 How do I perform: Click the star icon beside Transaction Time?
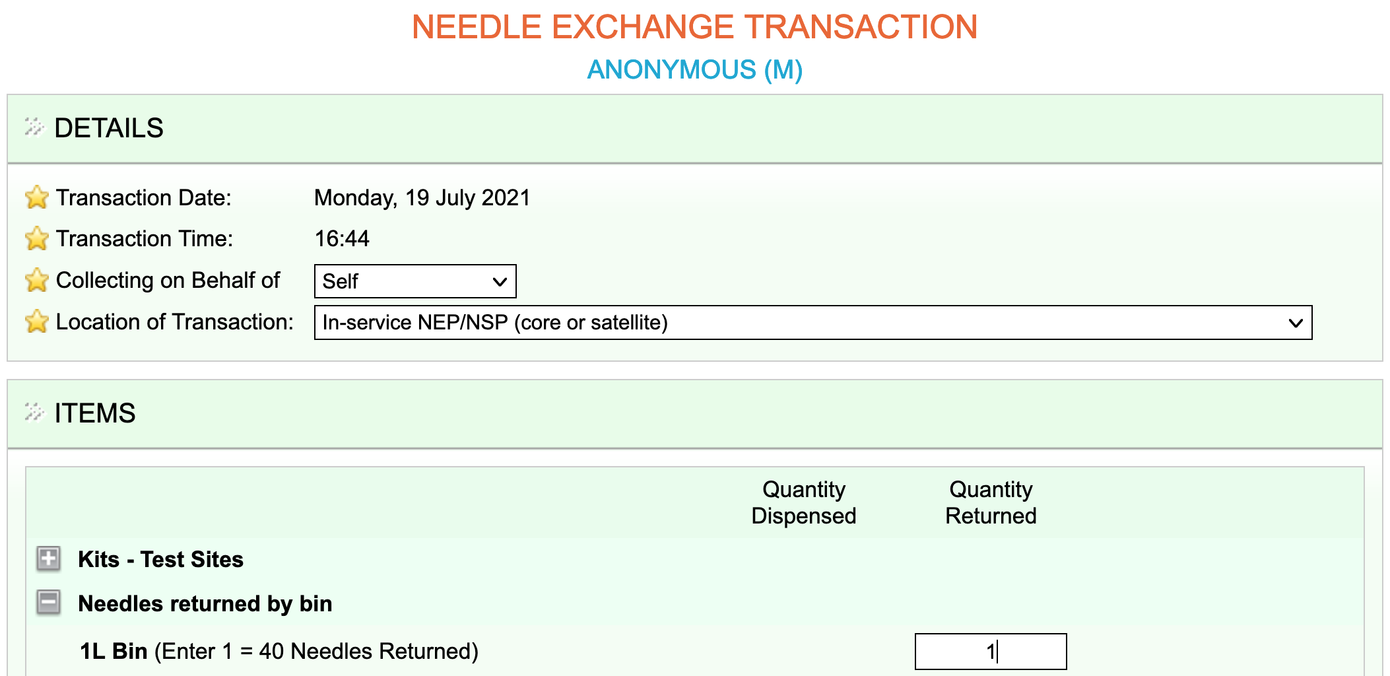click(x=37, y=238)
